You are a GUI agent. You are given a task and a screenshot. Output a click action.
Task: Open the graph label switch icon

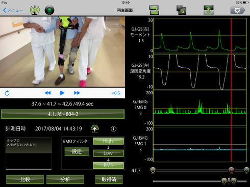click(x=154, y=10)
